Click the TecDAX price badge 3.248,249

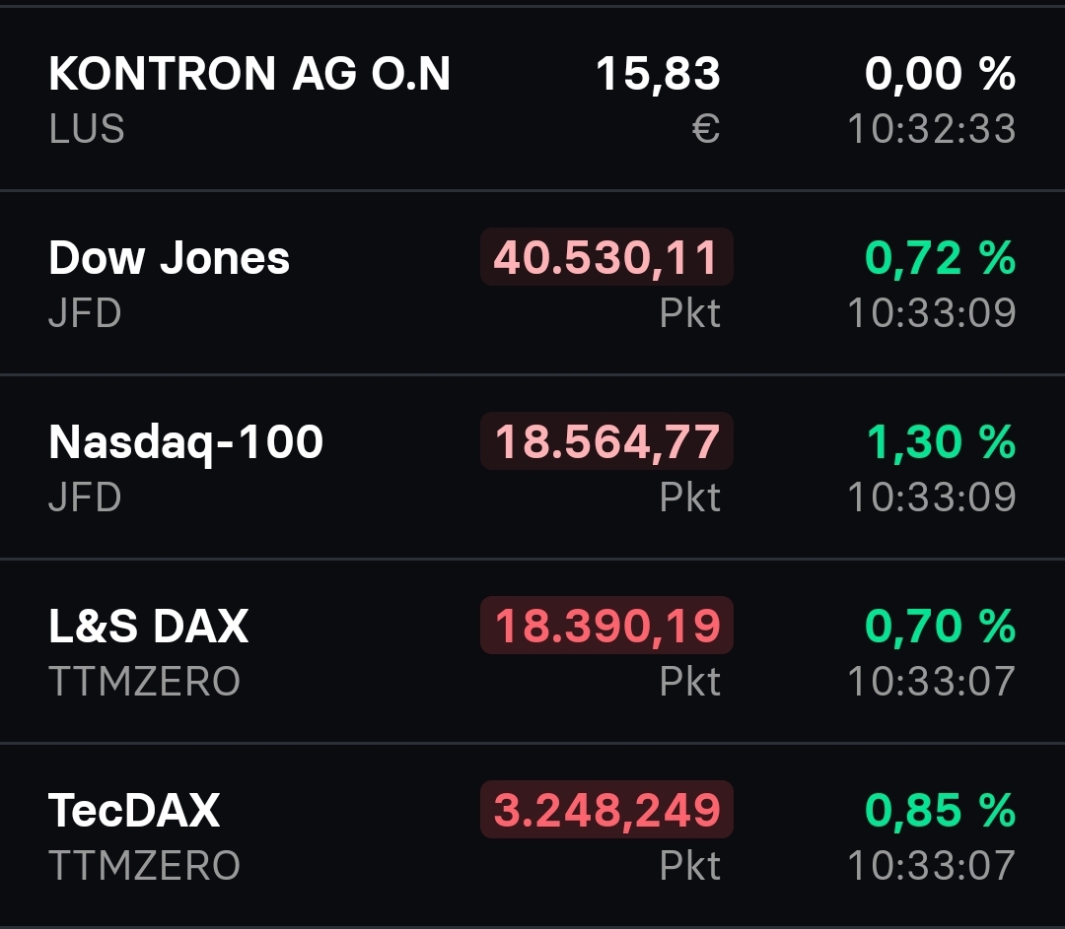(x=606, y=811)
